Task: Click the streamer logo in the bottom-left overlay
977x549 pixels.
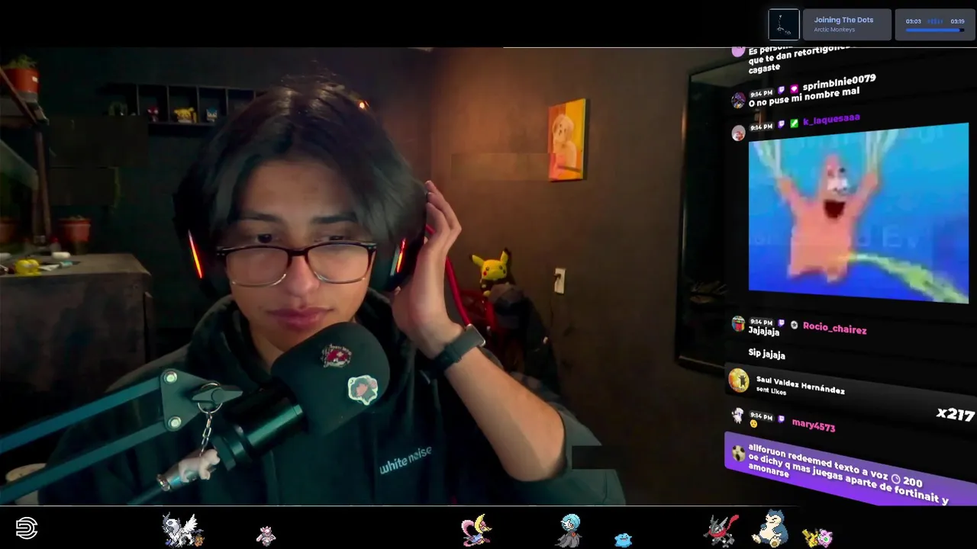Action: (27, 528)
